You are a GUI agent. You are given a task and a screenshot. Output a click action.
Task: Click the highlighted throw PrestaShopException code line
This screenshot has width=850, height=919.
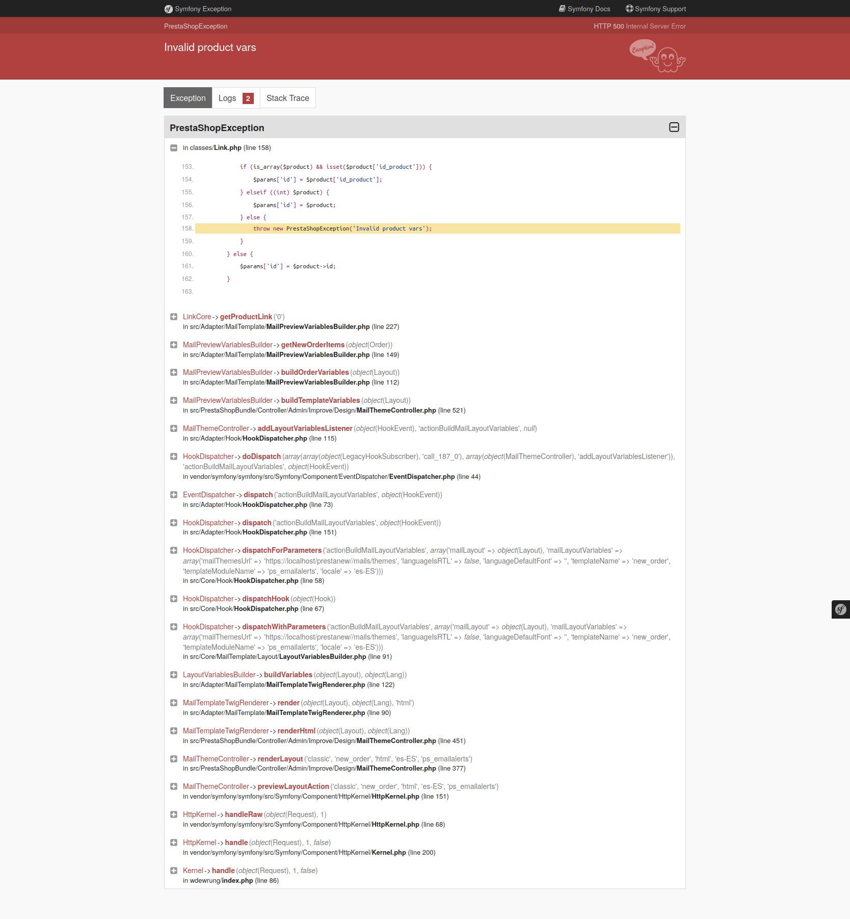438,228
